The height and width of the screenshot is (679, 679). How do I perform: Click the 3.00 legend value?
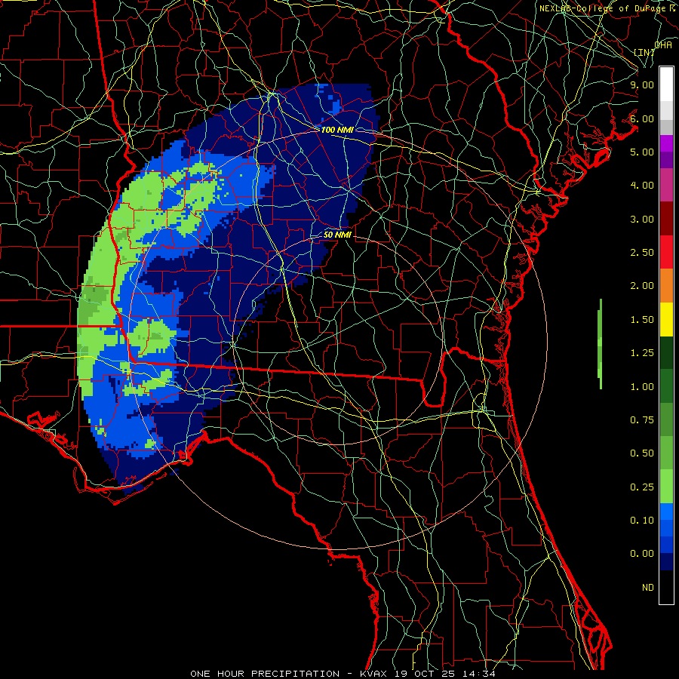(x=642, y=219)
